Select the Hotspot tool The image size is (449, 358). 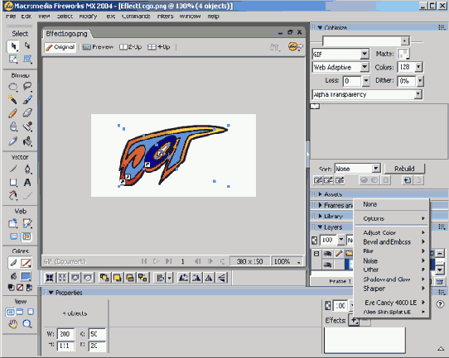coord(13,223)
